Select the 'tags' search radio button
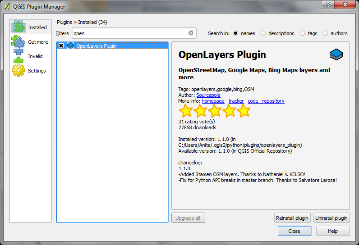This screenshot has width=359, height=245. pos(303,33)
